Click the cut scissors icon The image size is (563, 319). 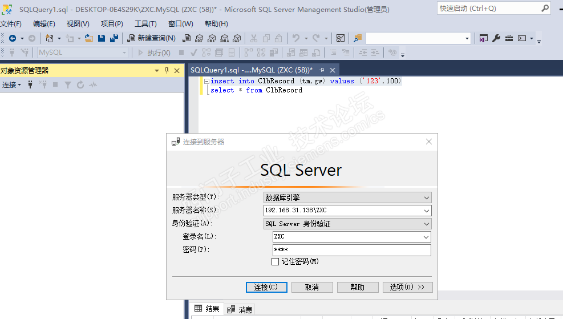tap(254, 38)
